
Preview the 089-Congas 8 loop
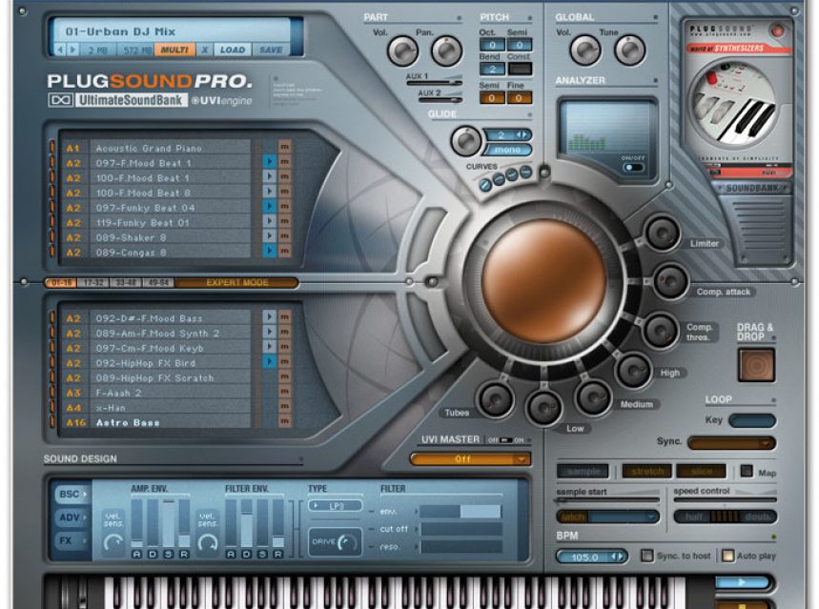(269, 252)
